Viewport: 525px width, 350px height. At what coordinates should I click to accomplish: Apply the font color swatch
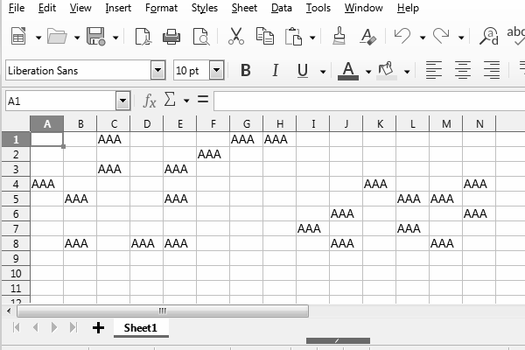point(348,71)
